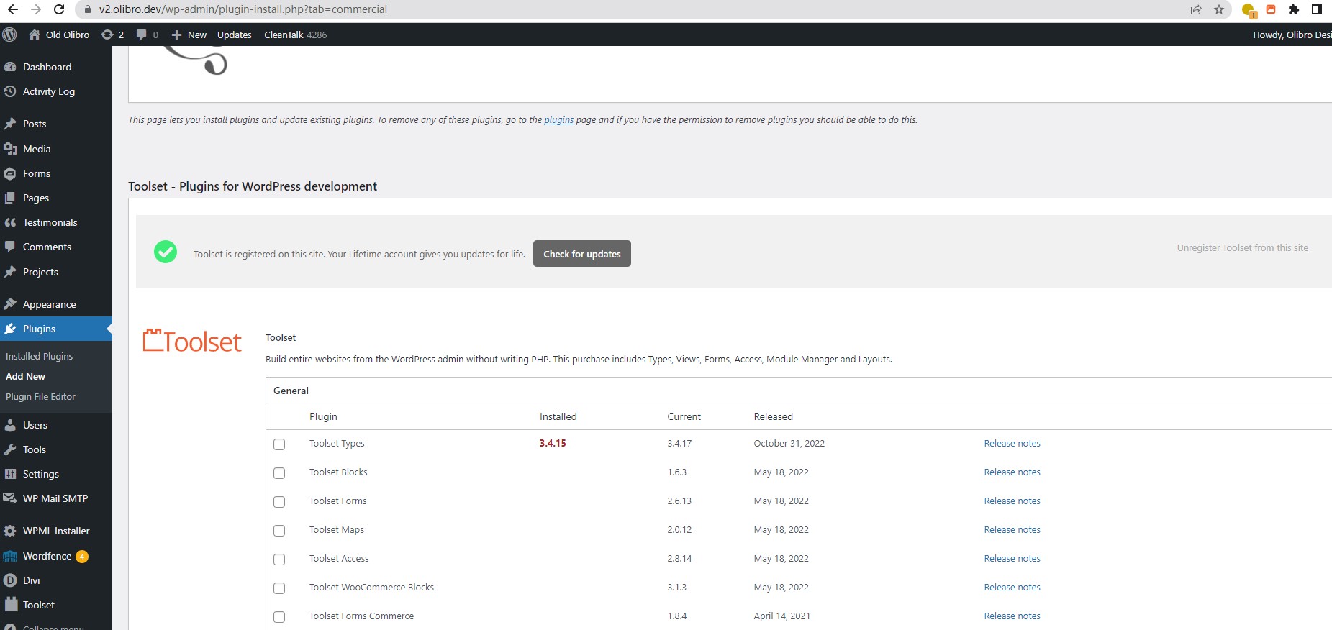The height and width of the screenshot is (630, 1332).
Task: Check the Toolset Forms Commerce checkbox
Action: [279, 617]
